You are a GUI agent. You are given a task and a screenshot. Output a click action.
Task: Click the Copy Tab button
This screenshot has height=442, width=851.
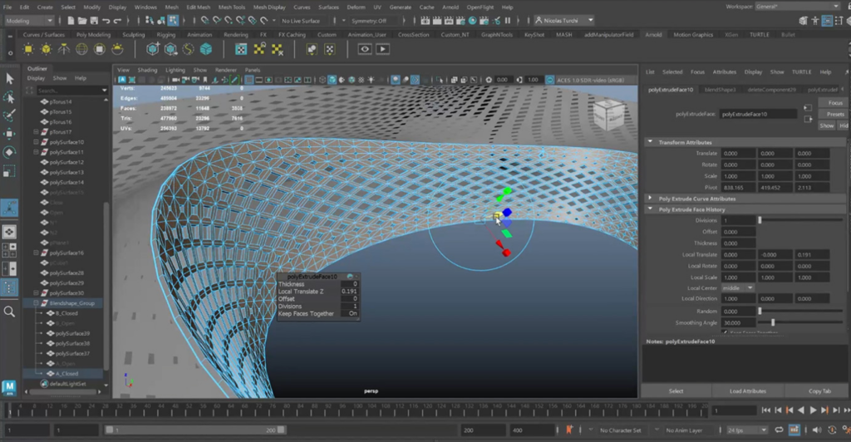coord(819,391)
